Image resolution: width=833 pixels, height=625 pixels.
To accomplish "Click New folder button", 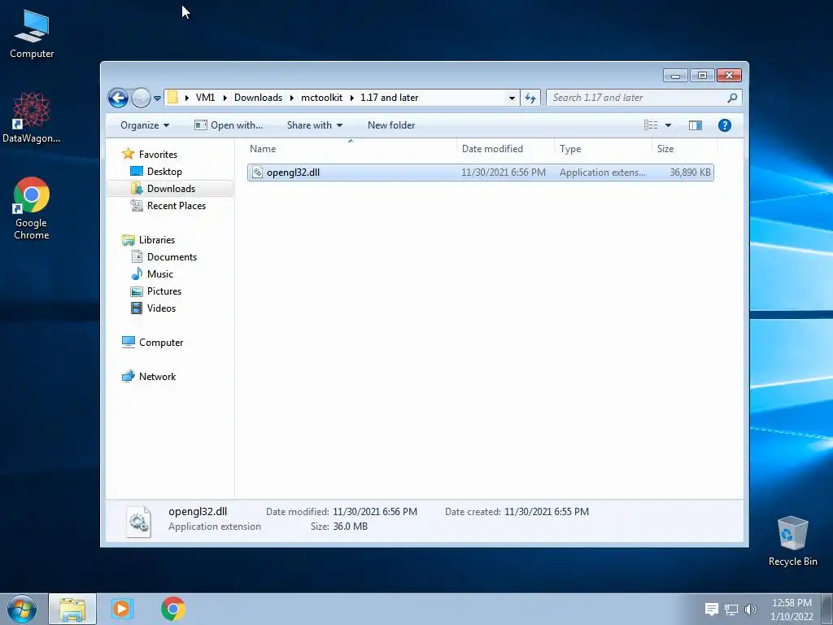I will 391,125.
